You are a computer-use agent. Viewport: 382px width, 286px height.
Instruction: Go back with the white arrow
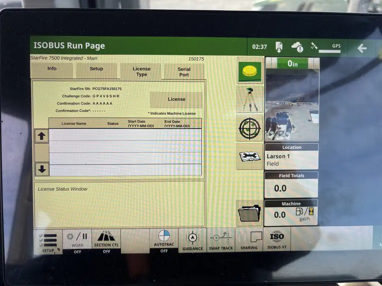tap(362, 48)
